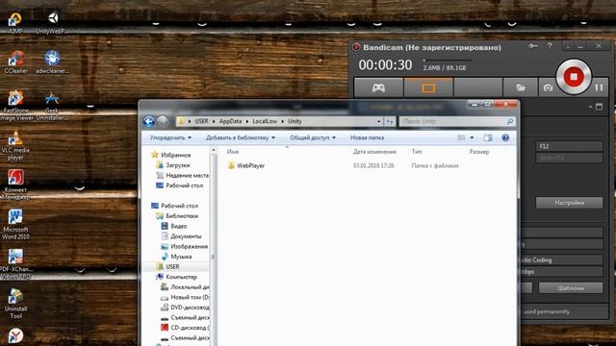The width and height of the screenshot is (616, 346).
Task: Go back in Explorer
Action: point(148,121)
